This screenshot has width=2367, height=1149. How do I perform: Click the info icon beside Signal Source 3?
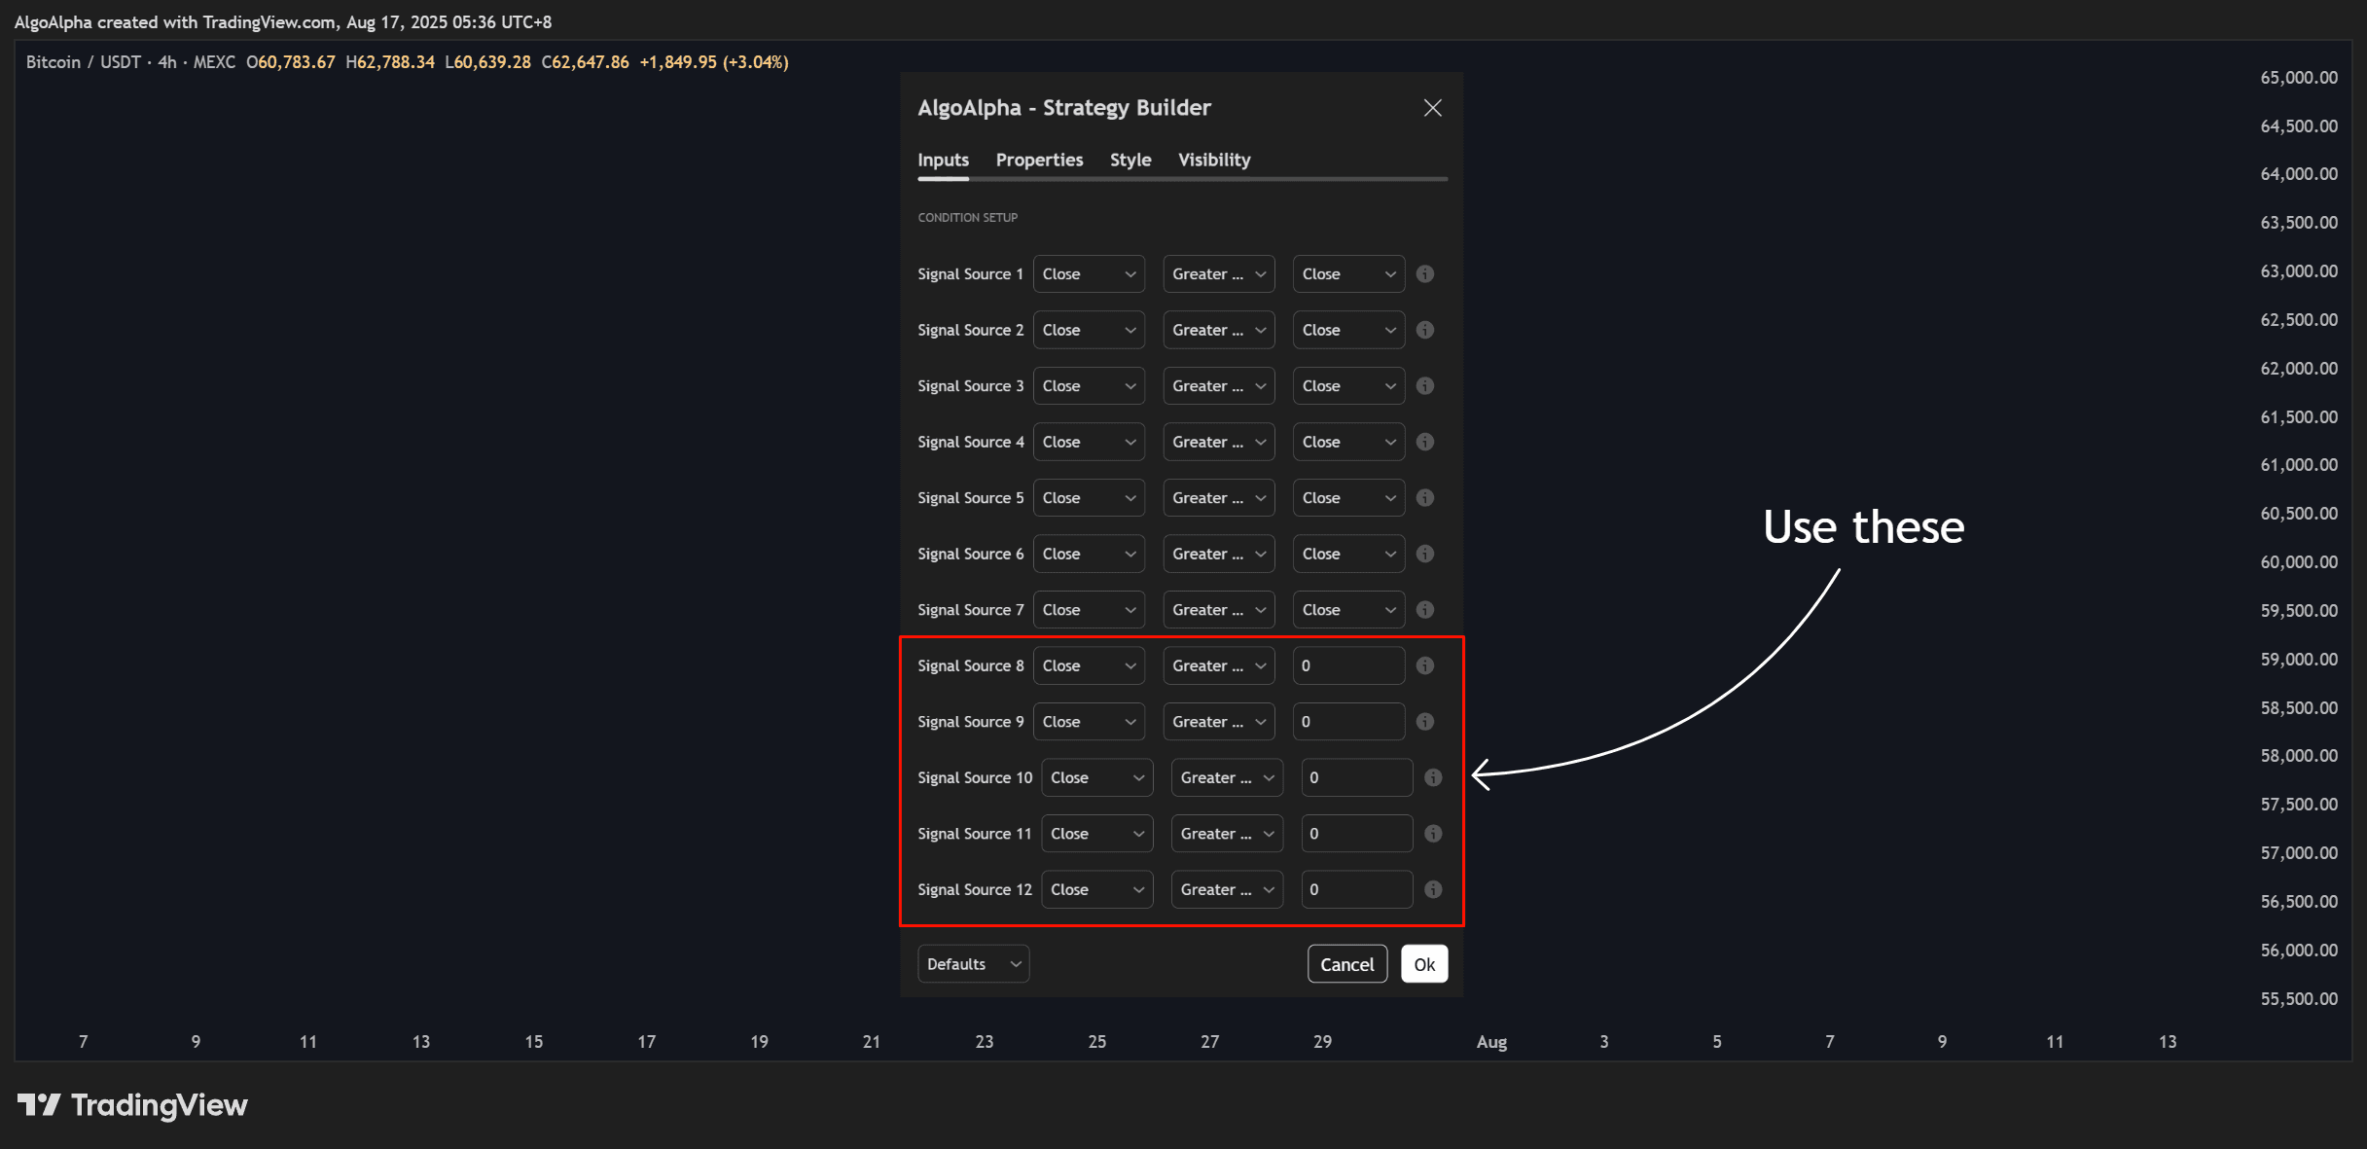1424,385
